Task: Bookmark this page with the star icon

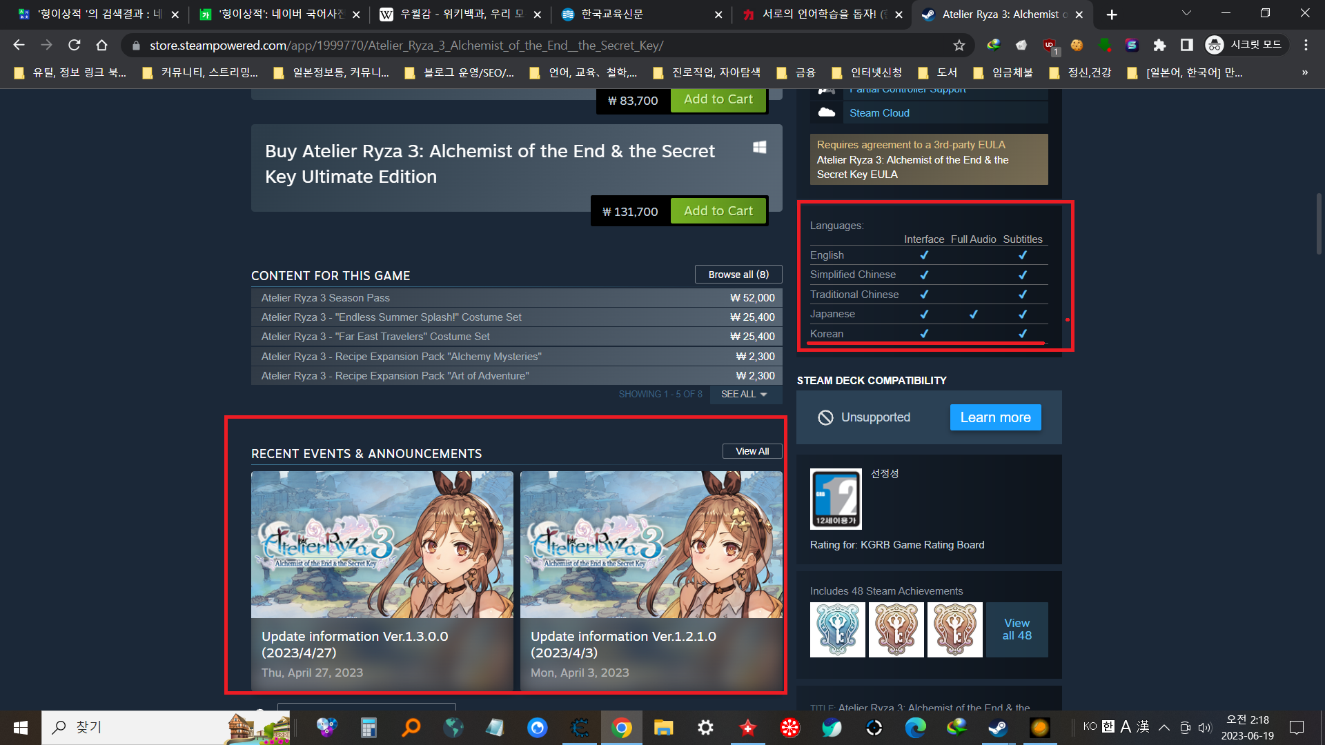Action: tap(959, 45)
